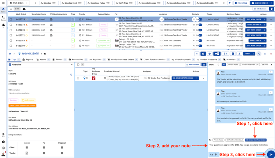
Task: Open options menu on $540 quotation message
Action: coord(270,93)
